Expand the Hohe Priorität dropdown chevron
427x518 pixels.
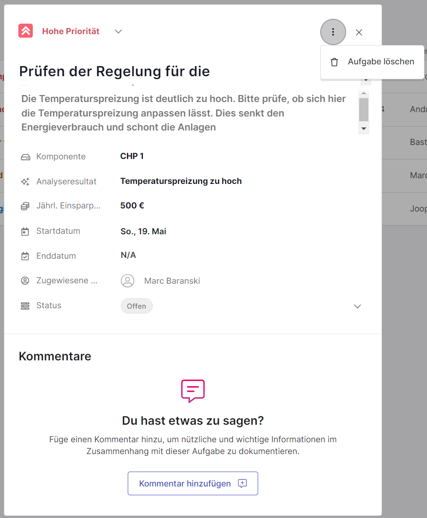click(119, 32)
